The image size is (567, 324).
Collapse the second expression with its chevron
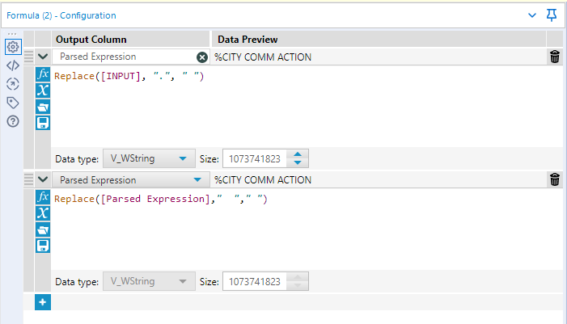click(43, 179)
